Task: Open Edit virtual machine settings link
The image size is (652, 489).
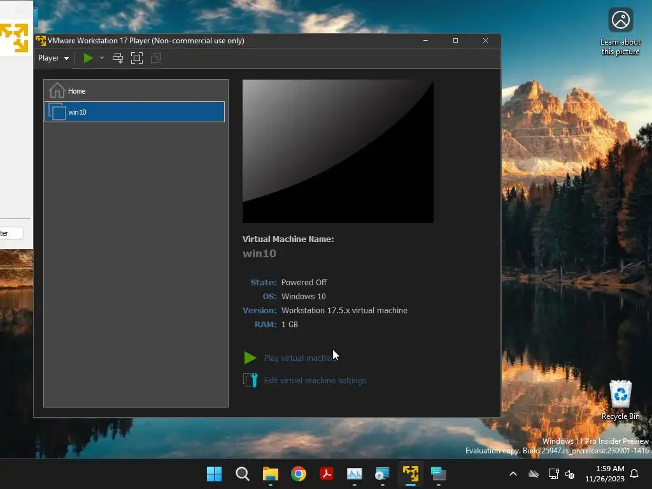Action: coord(315,381)
